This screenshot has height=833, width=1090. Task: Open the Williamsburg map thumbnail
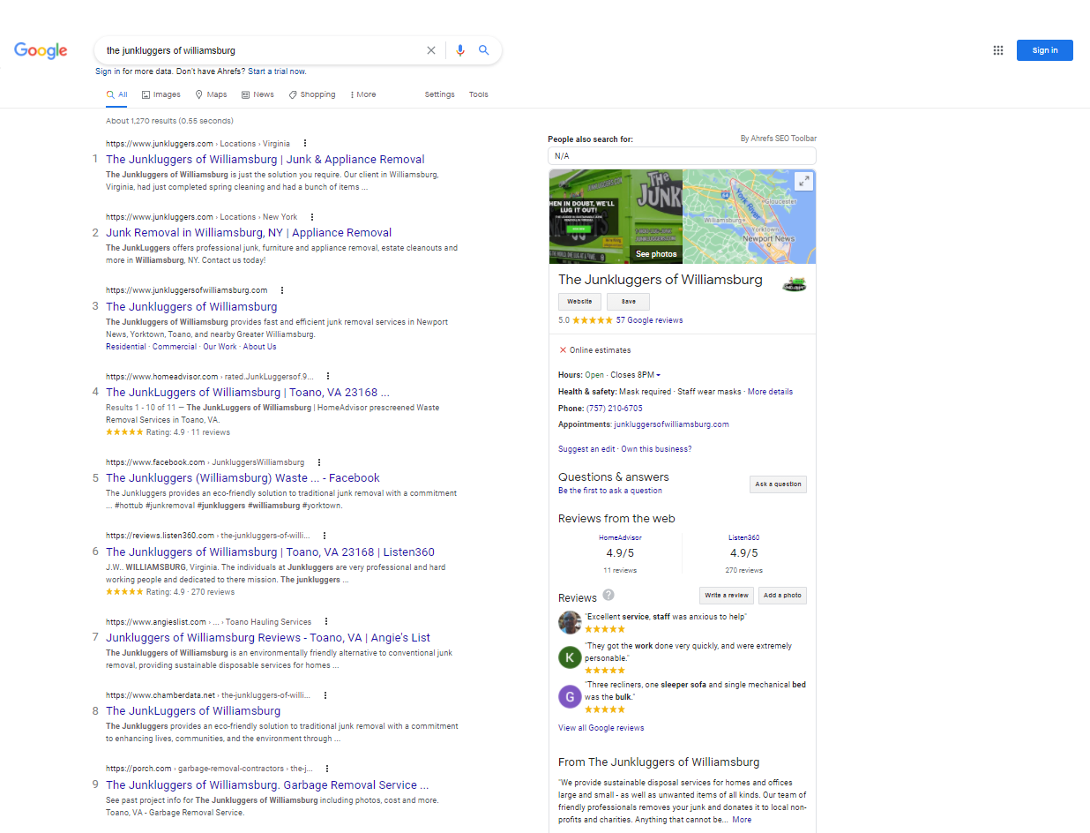pos(750,216)
